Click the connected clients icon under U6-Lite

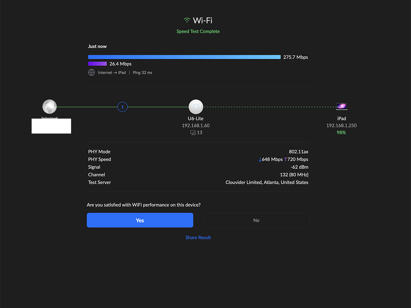(x=193, y=133)
